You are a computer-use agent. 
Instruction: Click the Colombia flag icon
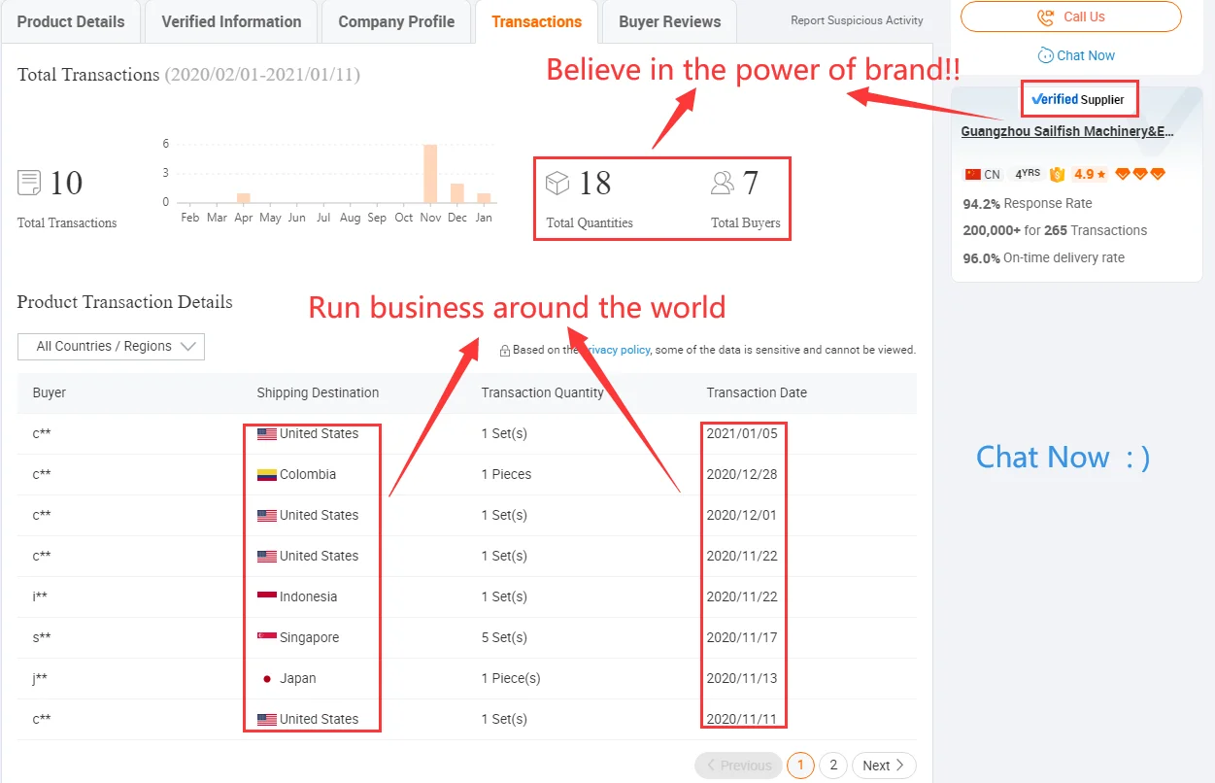coord(267,475)
